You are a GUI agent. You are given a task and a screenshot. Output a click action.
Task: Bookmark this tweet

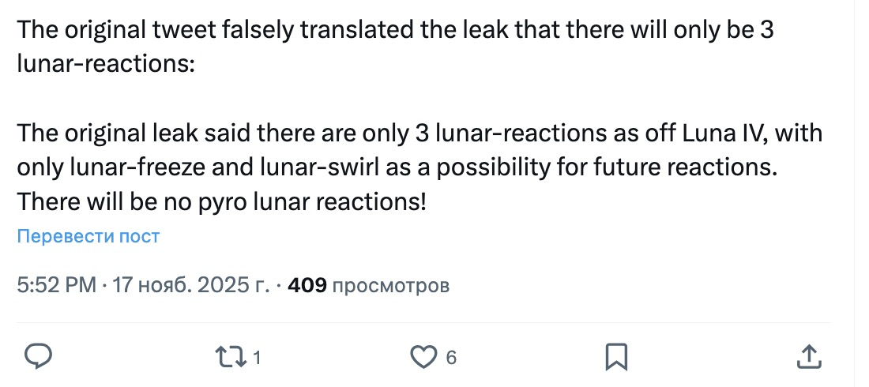615,357
